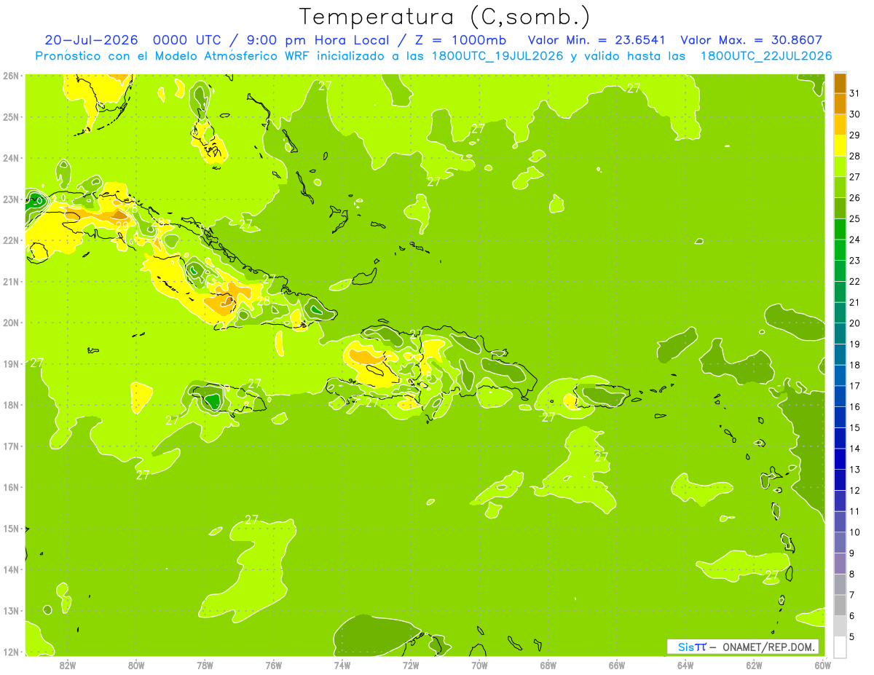The image size is (874, 675).
Task: Click the "Valor Min. = 23.6541" text
Action: pyautogui.click(x=597, y=40)
